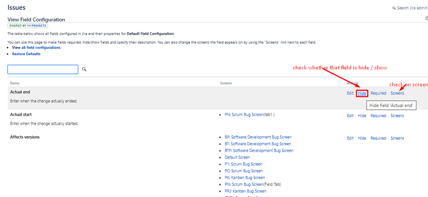Select the Affects versions field name
The image size is (428, 197).
(x=25, y=137)
